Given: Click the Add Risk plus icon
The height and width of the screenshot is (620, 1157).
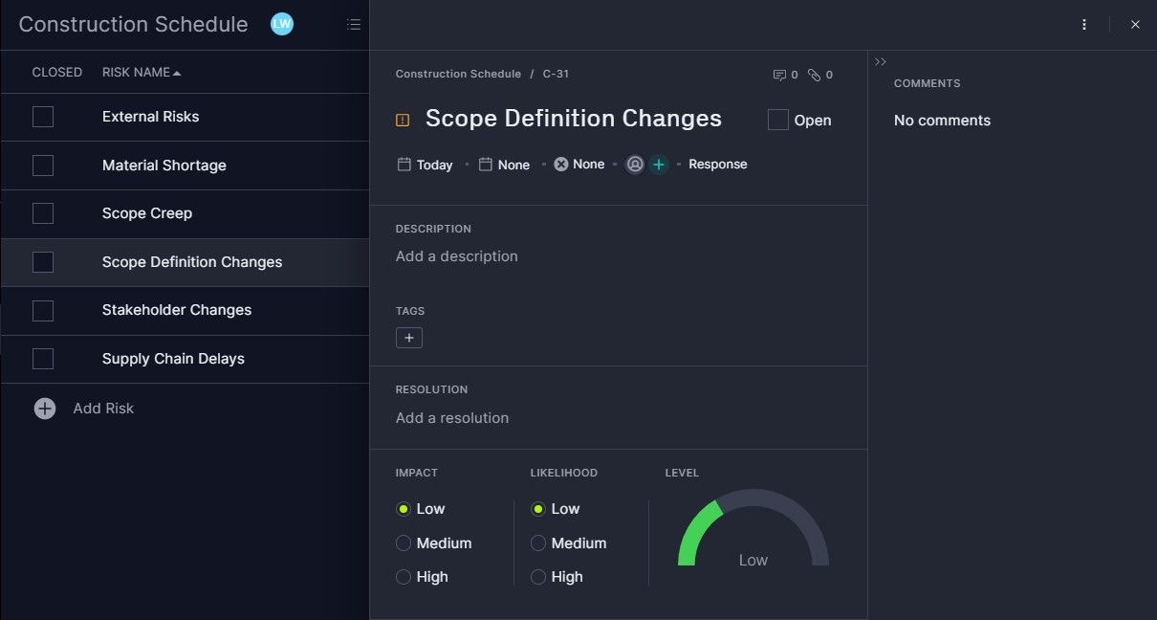Looking at the screenshot, I should (x=45, y=409).
